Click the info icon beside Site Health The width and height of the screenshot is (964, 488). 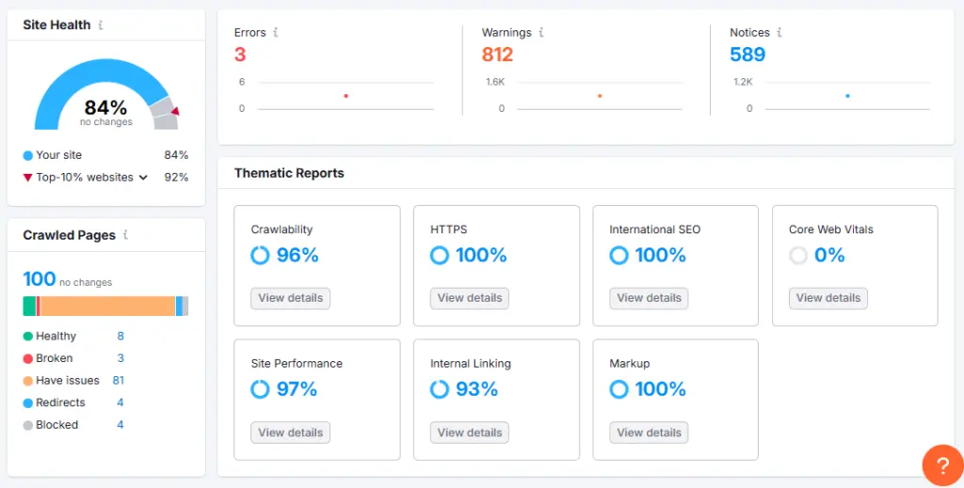point(101,25)
